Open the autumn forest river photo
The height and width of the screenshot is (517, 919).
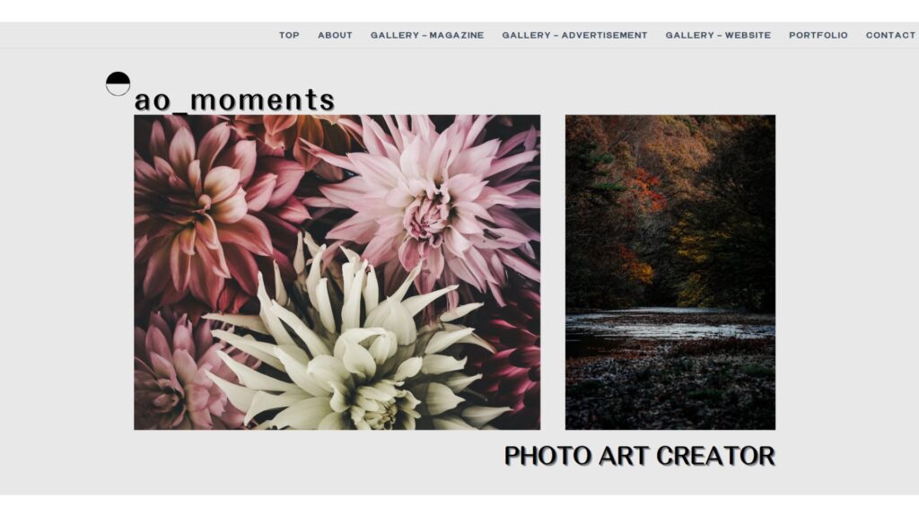(670, 272)
